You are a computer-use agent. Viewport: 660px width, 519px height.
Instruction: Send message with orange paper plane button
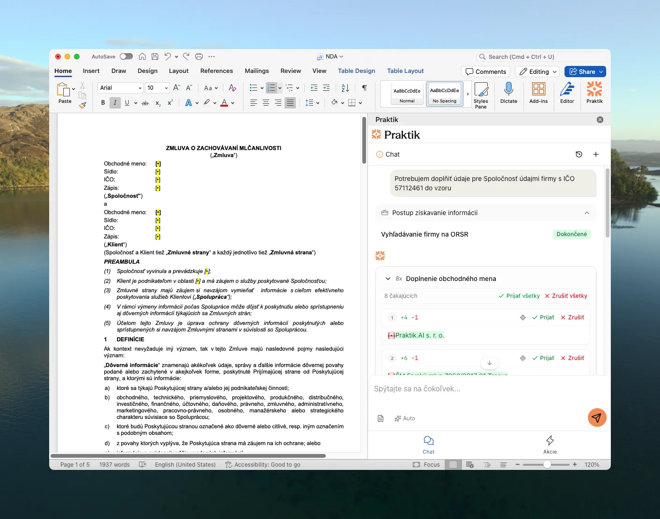click(x=597, y=418)
